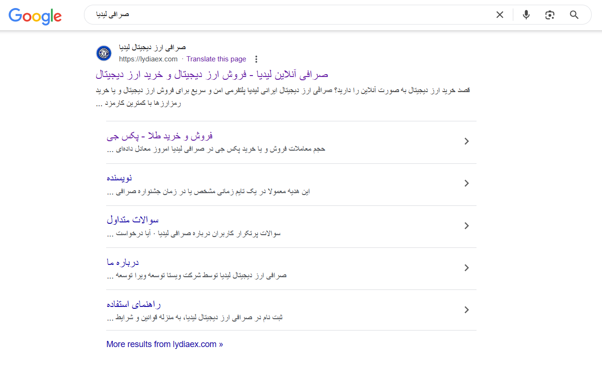This screenshot has height=365, width=602.
Task: Open the sitelink درباره ما
Action: (123, 262)
